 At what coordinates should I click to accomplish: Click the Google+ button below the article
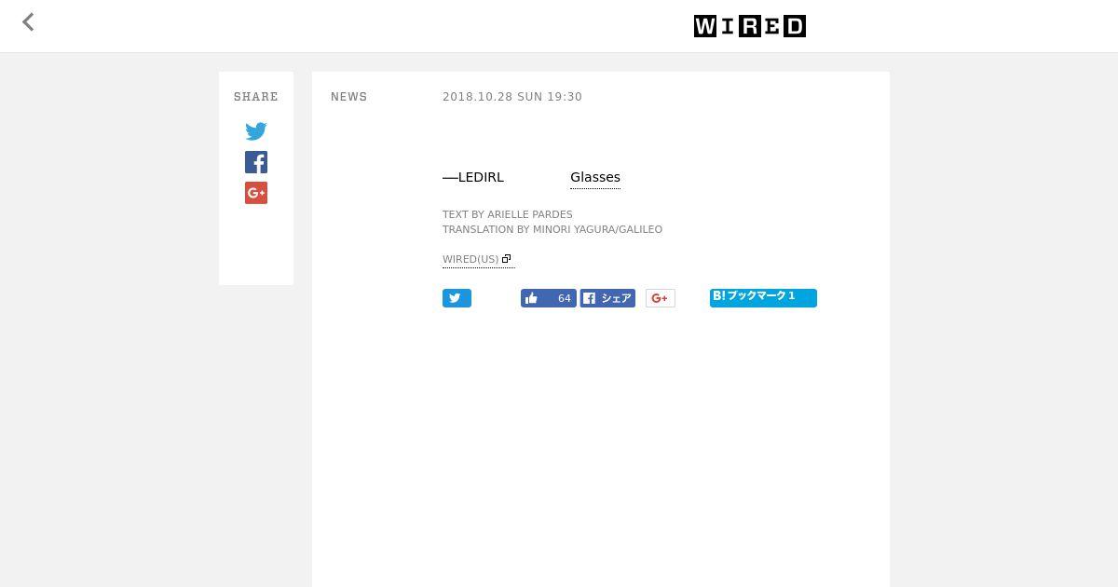[x=660, y=298]
